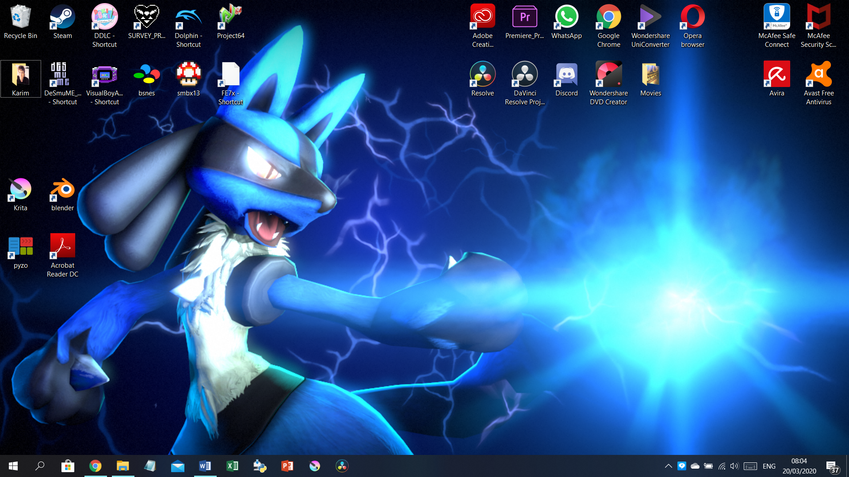This screenshot has height=477, width=849.
Task: Select the Avast Free Antivirus icon
Action: tap(818, 83)
